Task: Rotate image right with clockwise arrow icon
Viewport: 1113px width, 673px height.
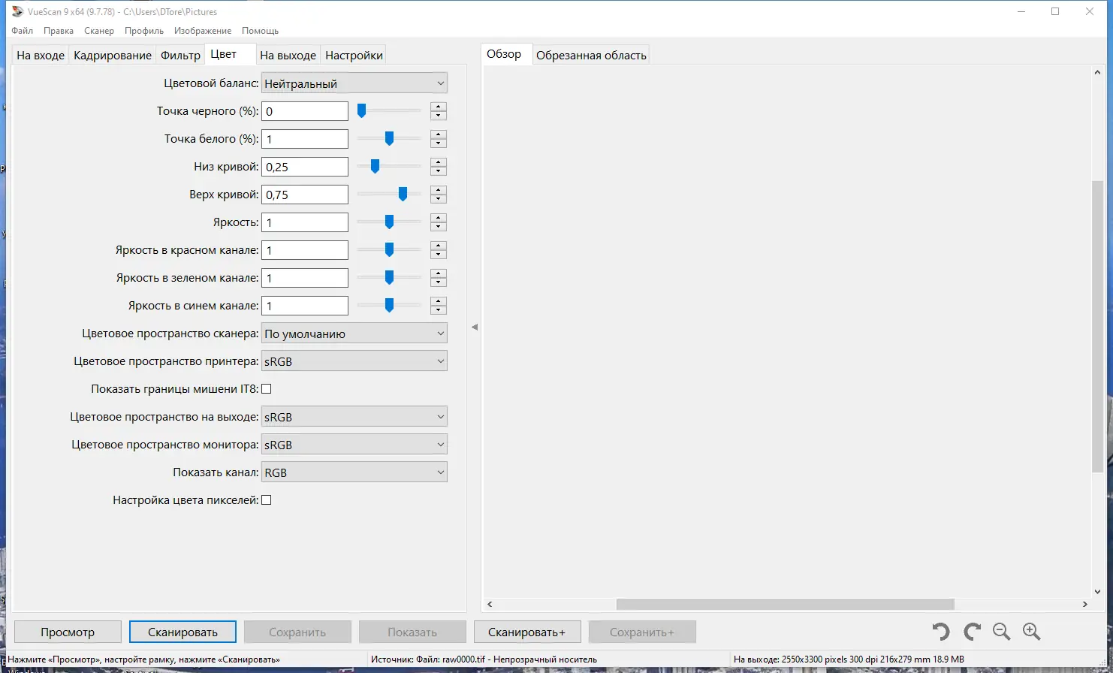Action: [972, 632]
